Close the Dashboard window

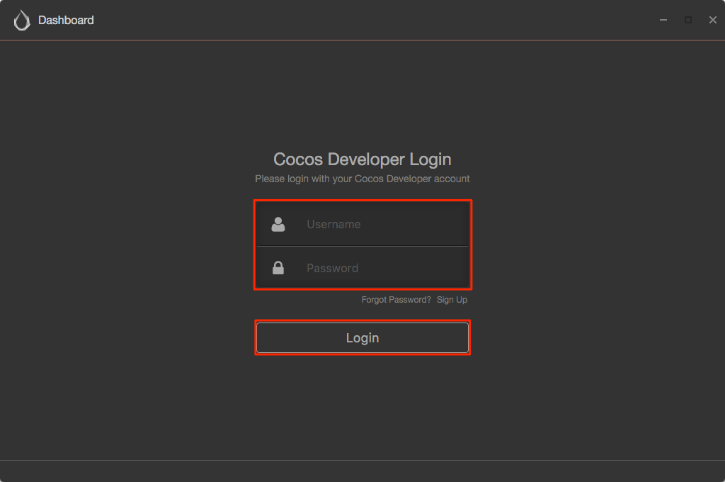pyautogui.click(x=712, y=20)
